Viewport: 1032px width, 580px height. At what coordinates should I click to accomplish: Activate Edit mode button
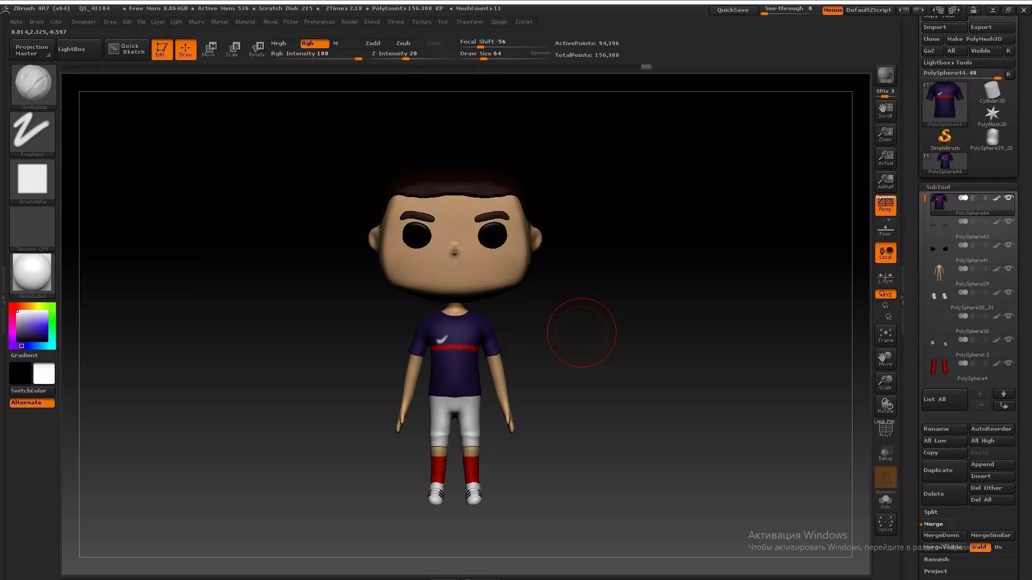[x=162, y=49]
